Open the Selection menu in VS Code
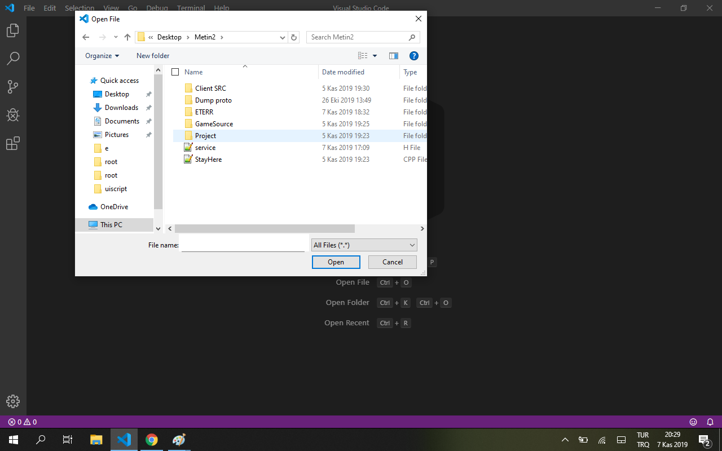 pyautogui.click(x=80, y=8)
